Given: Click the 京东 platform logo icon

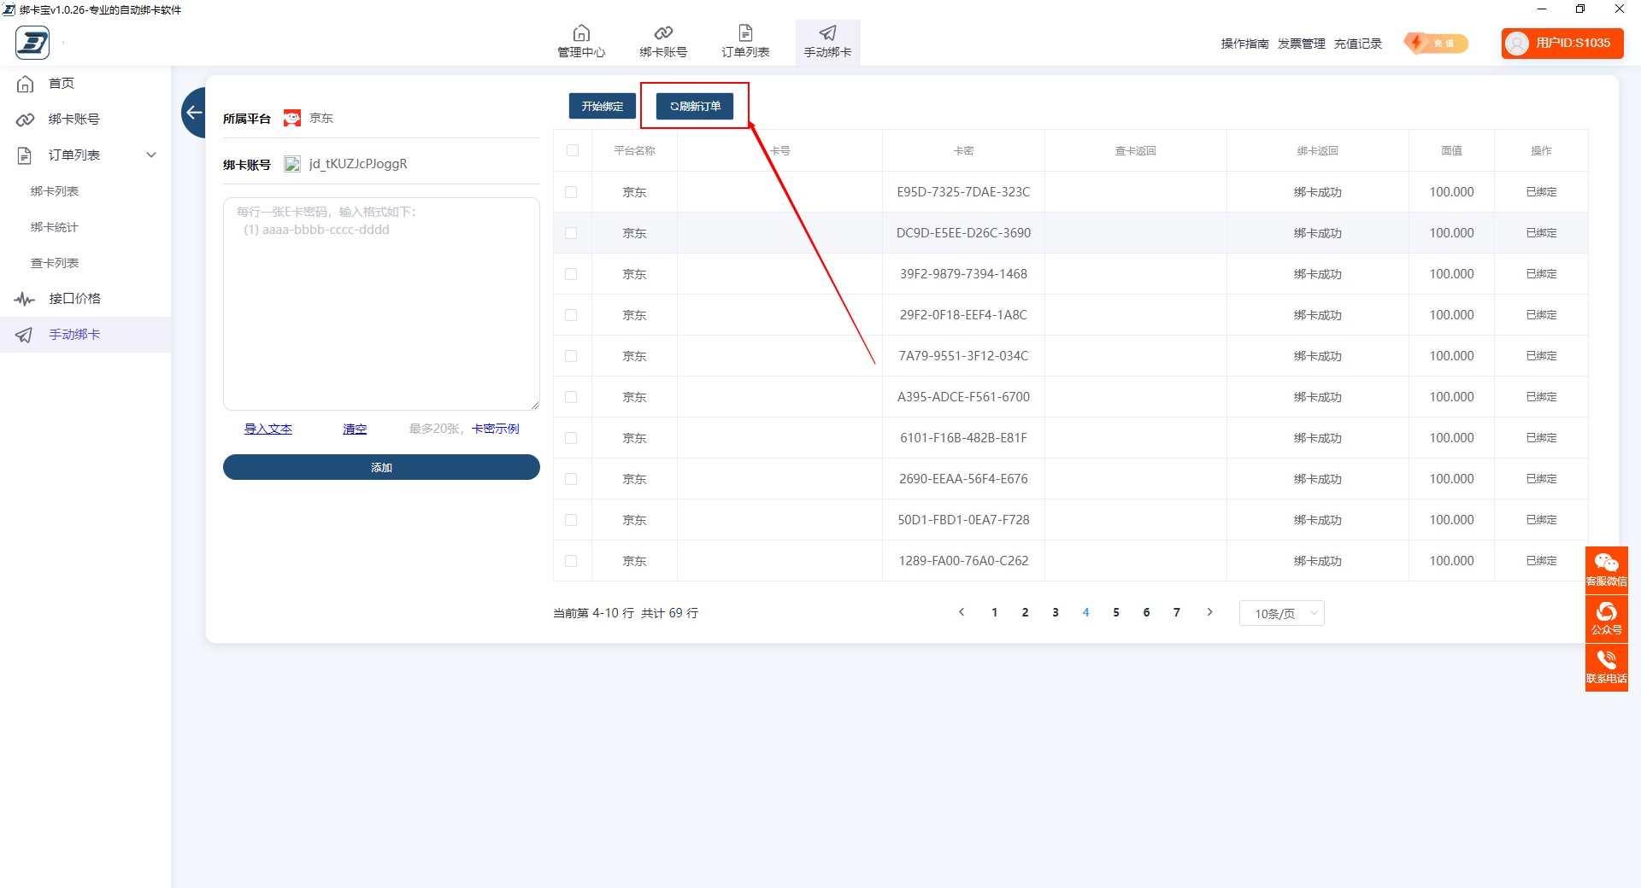Looking at the screenshot, I should click(292, 118).
